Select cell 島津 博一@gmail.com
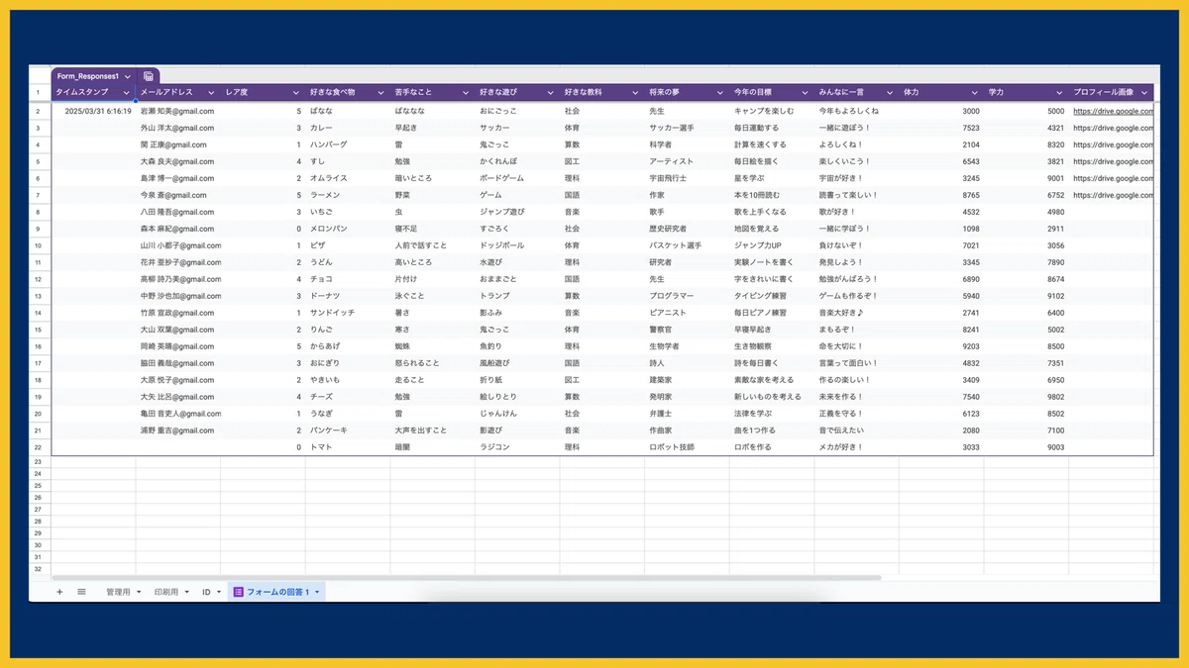The height and width of the screenshot is (668, 1189). [177, 178]
